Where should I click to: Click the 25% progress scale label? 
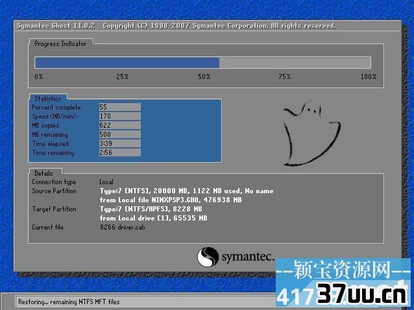coord(122,77)
